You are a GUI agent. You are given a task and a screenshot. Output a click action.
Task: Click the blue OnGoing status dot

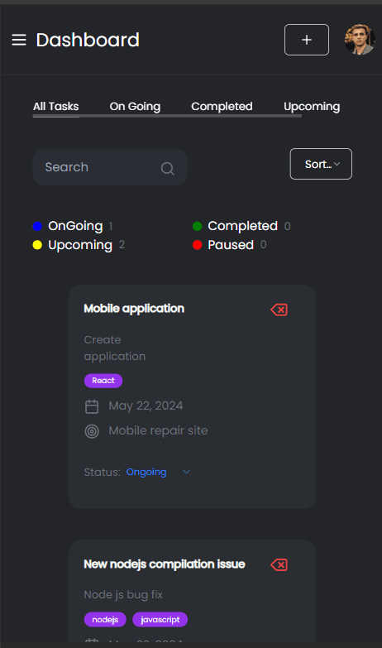(37, 226)
